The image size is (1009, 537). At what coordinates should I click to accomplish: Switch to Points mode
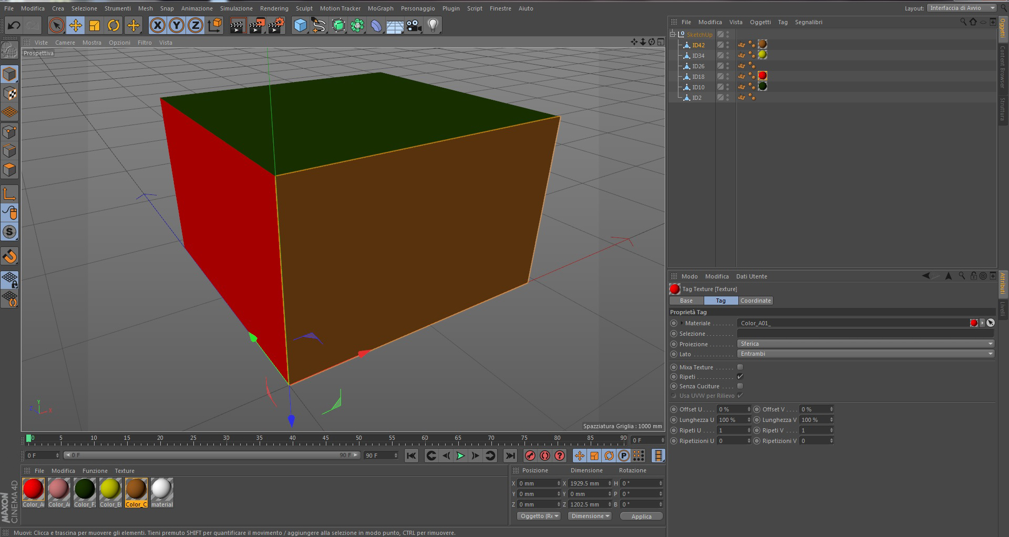pyautogui.click(x=9, y=132)
